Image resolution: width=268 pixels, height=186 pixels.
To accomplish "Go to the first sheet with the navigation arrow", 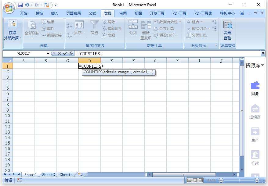I will (5, 174).
